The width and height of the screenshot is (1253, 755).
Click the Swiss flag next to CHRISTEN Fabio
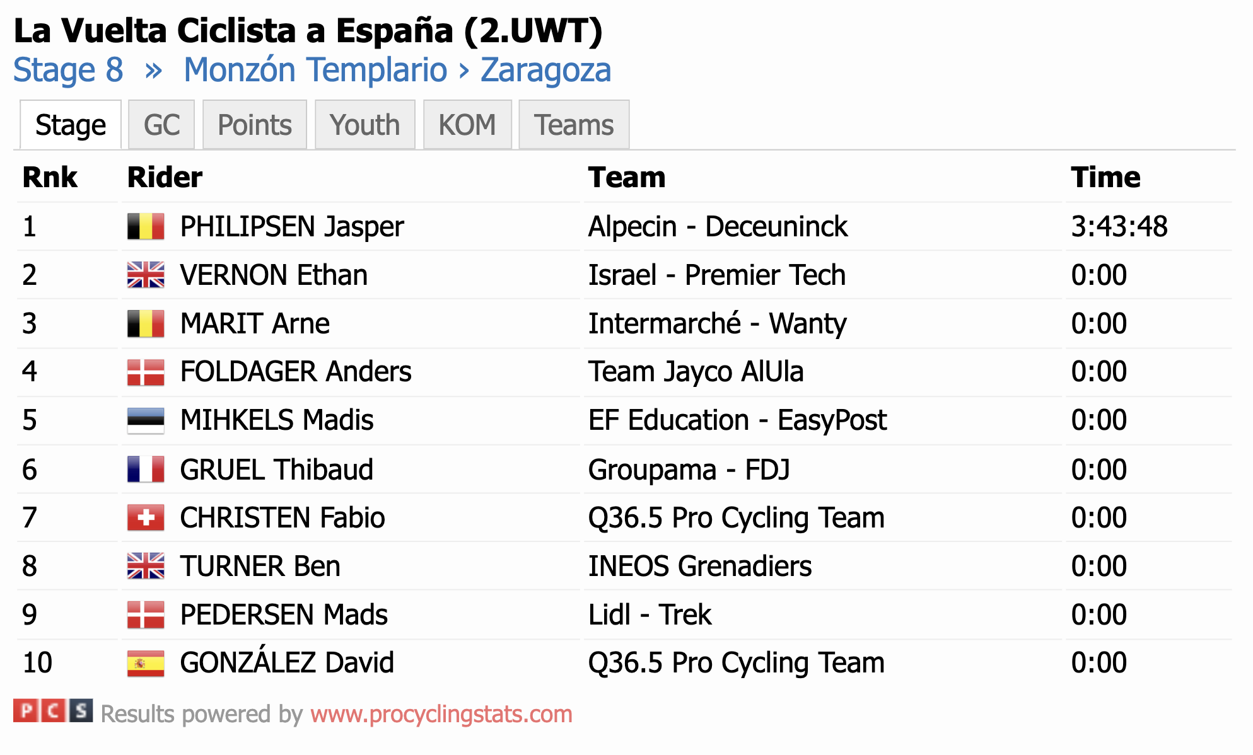tap(146, 518)
